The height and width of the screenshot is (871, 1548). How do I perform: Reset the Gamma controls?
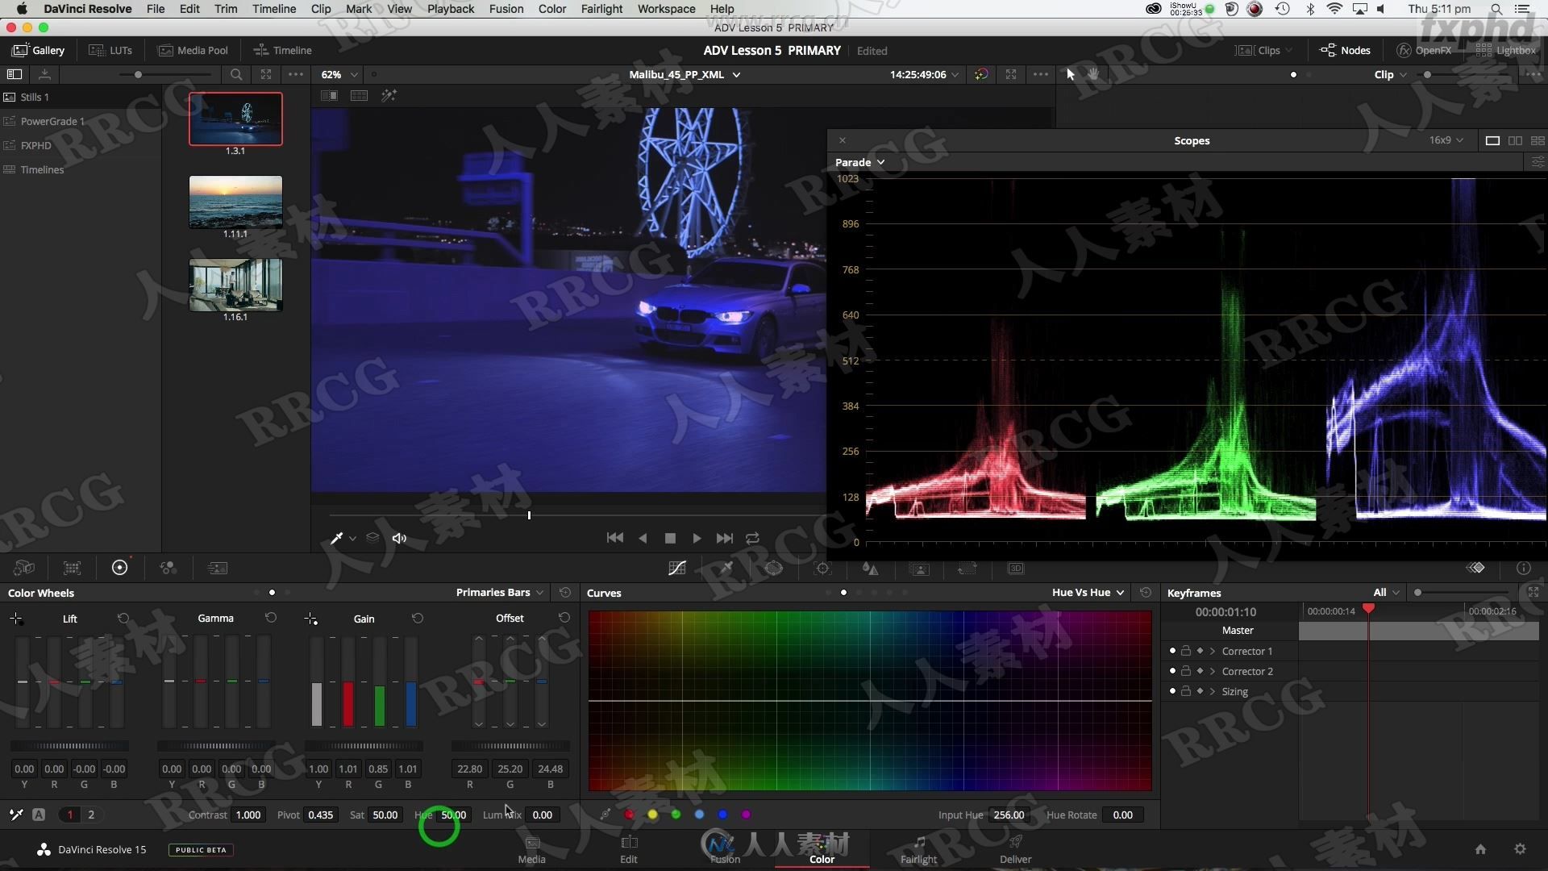(x=271, y=618)
